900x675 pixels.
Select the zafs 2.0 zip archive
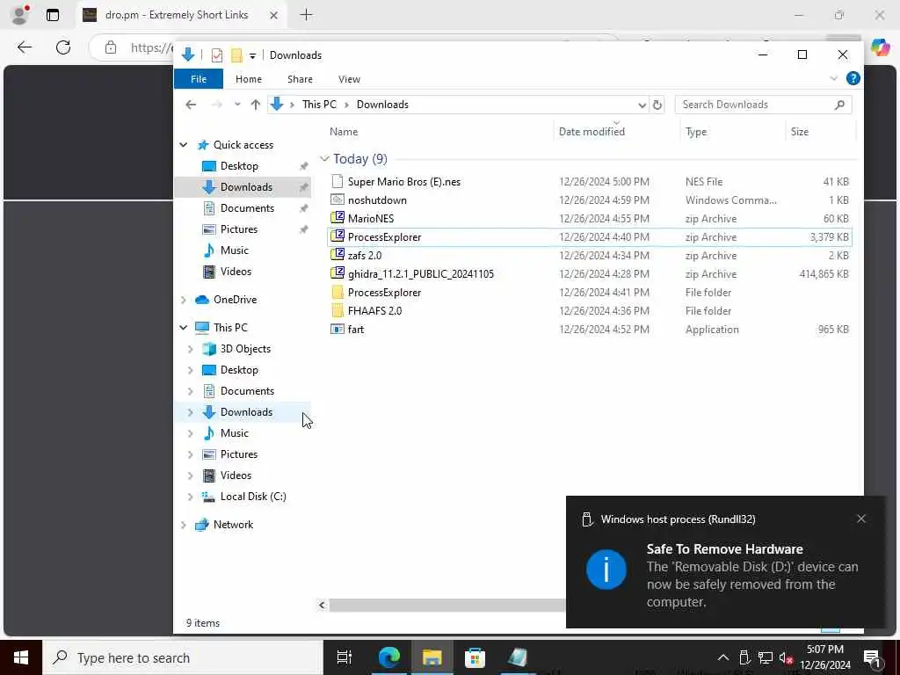(365, 256)
